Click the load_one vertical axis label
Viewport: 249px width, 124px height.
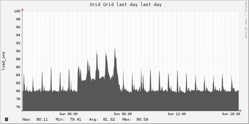point(3,61)
